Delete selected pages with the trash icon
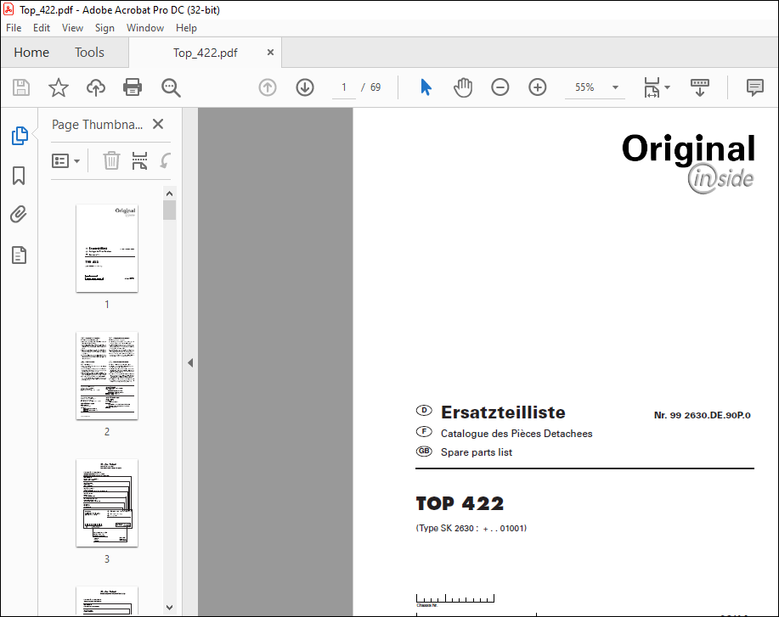779x617 pixels. pyautogui.click(x=111, y=160)
